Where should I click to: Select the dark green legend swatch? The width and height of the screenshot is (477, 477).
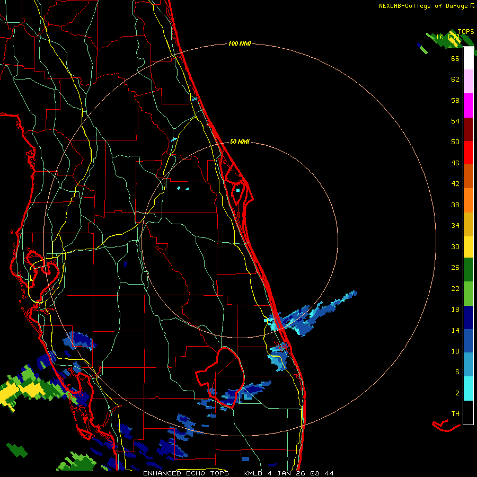[x=468, y=270]
